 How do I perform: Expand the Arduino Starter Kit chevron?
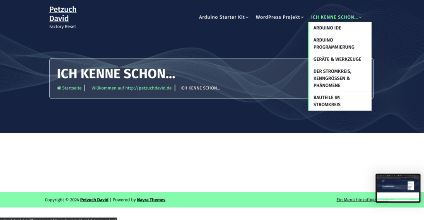coord(247,17)
